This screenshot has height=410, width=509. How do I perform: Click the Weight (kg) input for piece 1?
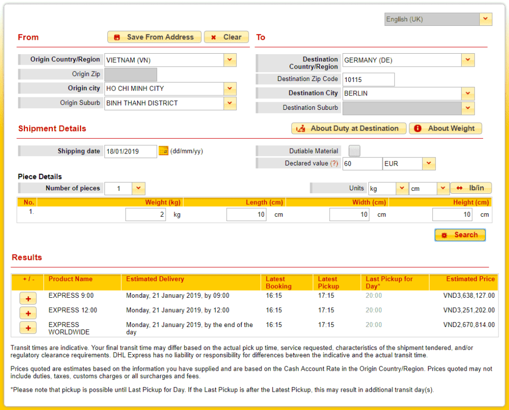tap(146, 215)
